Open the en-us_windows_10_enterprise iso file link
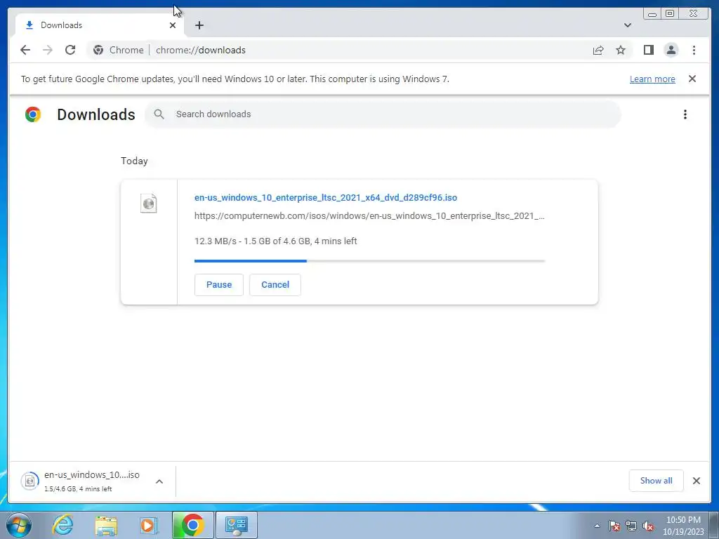Viewport: 719px width, 539px height. 326,197
